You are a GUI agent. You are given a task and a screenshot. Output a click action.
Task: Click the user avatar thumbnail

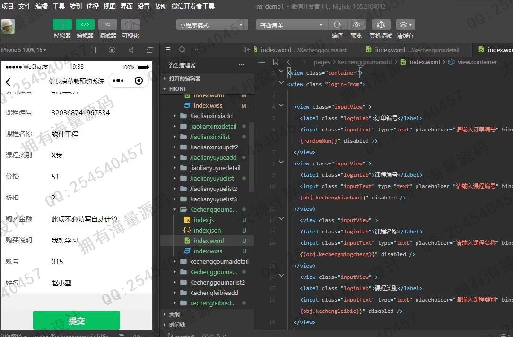8,26
